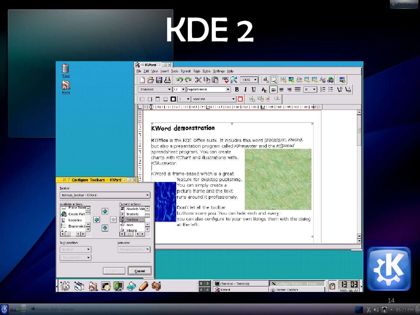Open the Table menu in KWord
The image size is (420, 315).
197,71
